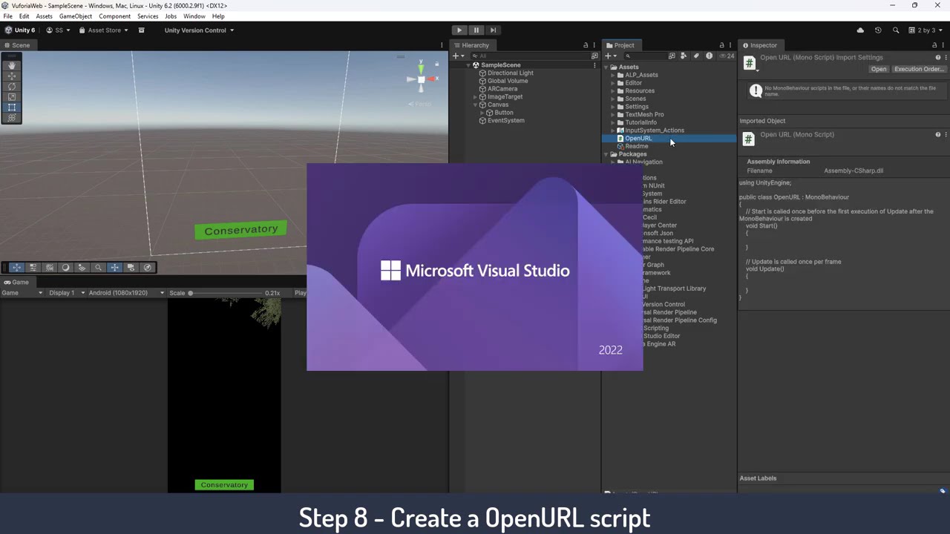
Task: Click the Step frame button
Action: click(493, 30)
